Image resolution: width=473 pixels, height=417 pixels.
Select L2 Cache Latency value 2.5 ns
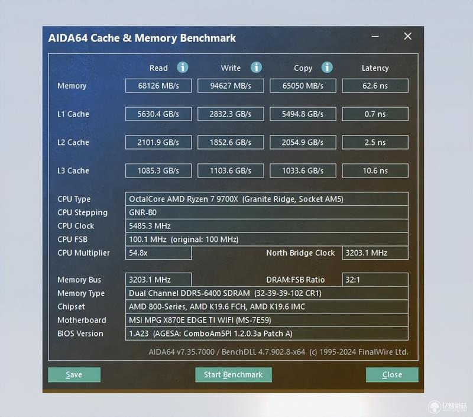(x=375, y=143)
